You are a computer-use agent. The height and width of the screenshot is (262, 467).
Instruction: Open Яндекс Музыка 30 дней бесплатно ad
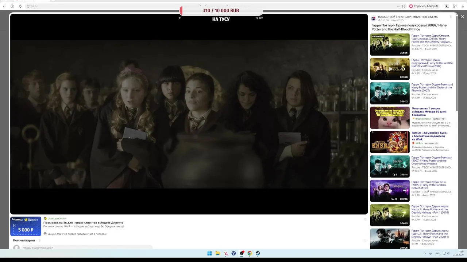point(429,112)
